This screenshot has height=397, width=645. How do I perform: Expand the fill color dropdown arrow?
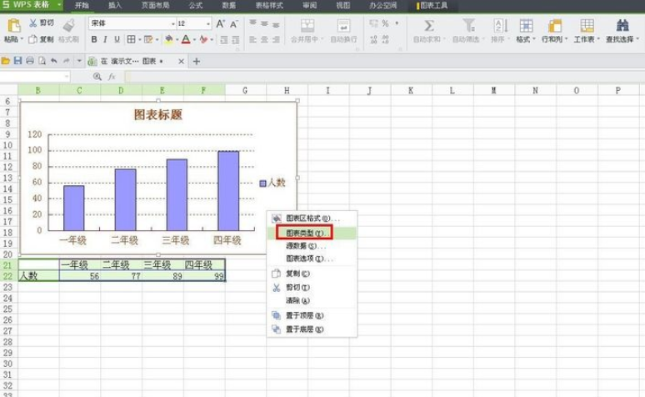[177, 40]
